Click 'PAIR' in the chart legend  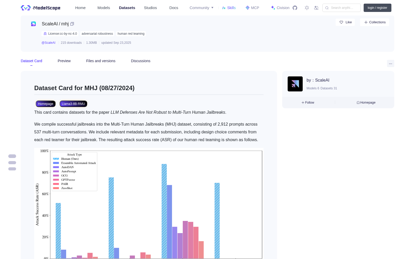(x=65, y=184)
